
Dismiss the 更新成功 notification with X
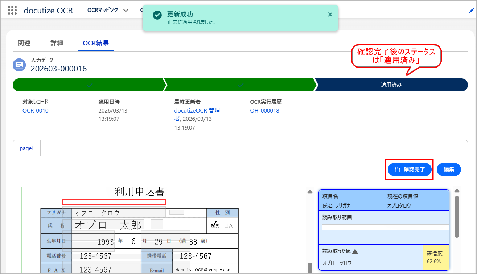tap(330, 15)
